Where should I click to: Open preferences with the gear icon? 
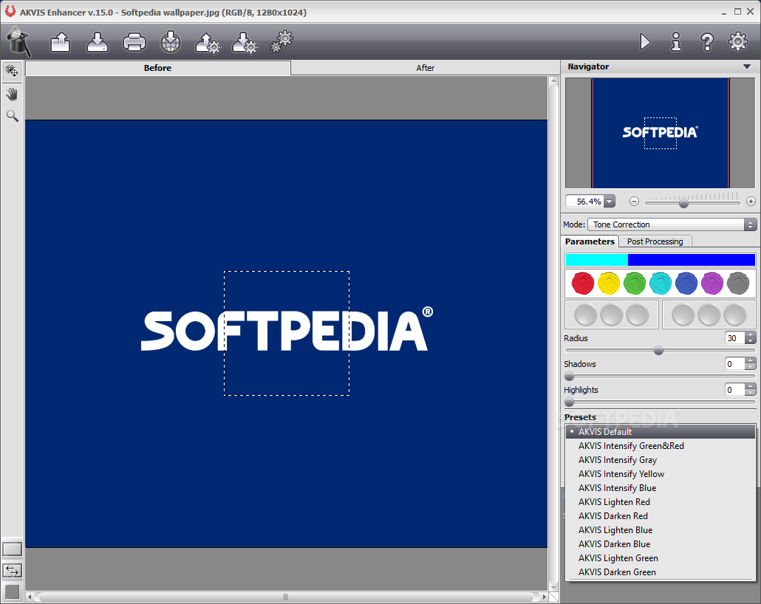click(x=738, y=42)
